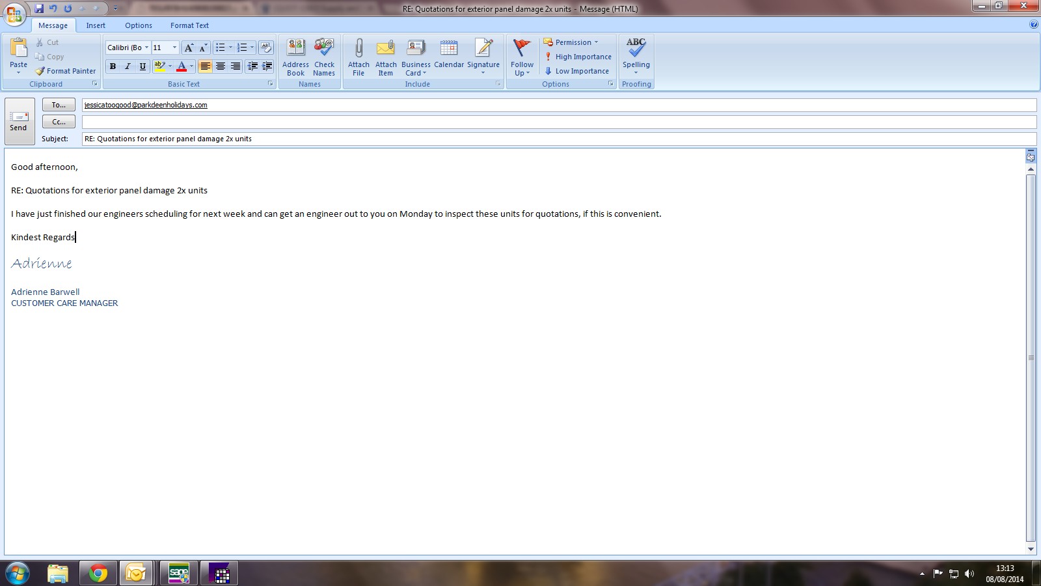The image size is (1041, 586).
Task: Click the Grow Font icon
Action: pos(189,48)
